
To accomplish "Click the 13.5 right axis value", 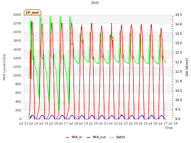I will (x=178, y=34).
